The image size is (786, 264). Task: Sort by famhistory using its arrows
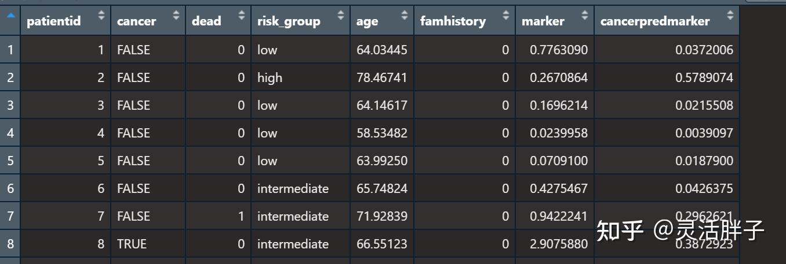[x=506, y=16]
